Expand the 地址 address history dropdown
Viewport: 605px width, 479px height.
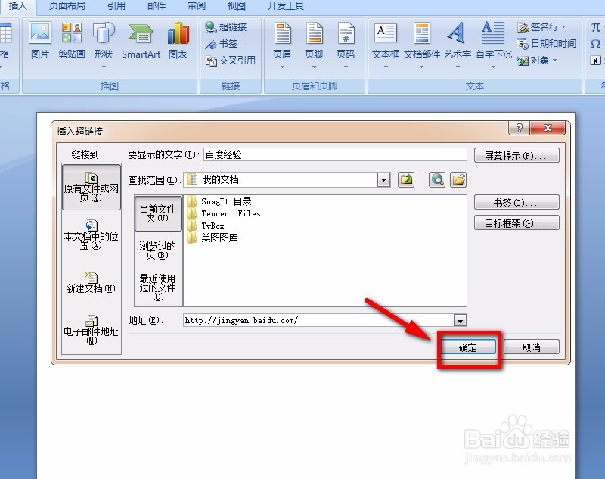[461, 320]
